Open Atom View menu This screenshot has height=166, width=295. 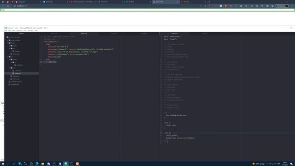(x=14, y=30)
